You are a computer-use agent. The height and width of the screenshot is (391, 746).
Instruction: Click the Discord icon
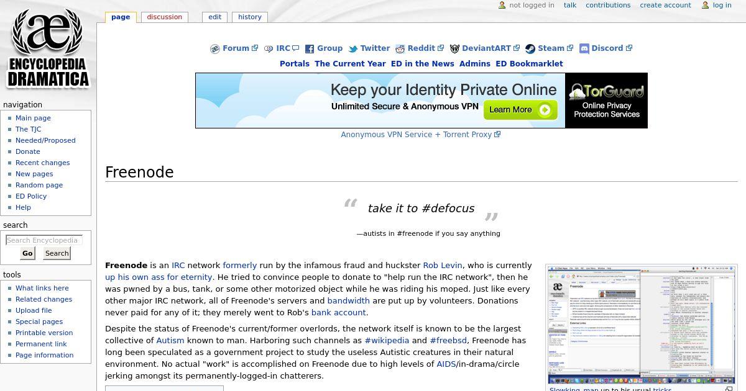coord(584,49)
